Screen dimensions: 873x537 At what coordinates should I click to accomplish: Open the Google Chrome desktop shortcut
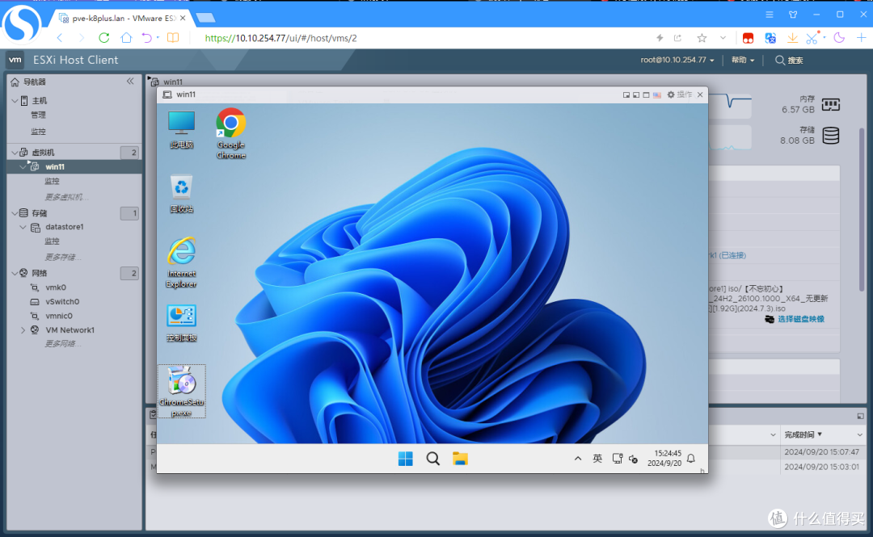(231, 133)
